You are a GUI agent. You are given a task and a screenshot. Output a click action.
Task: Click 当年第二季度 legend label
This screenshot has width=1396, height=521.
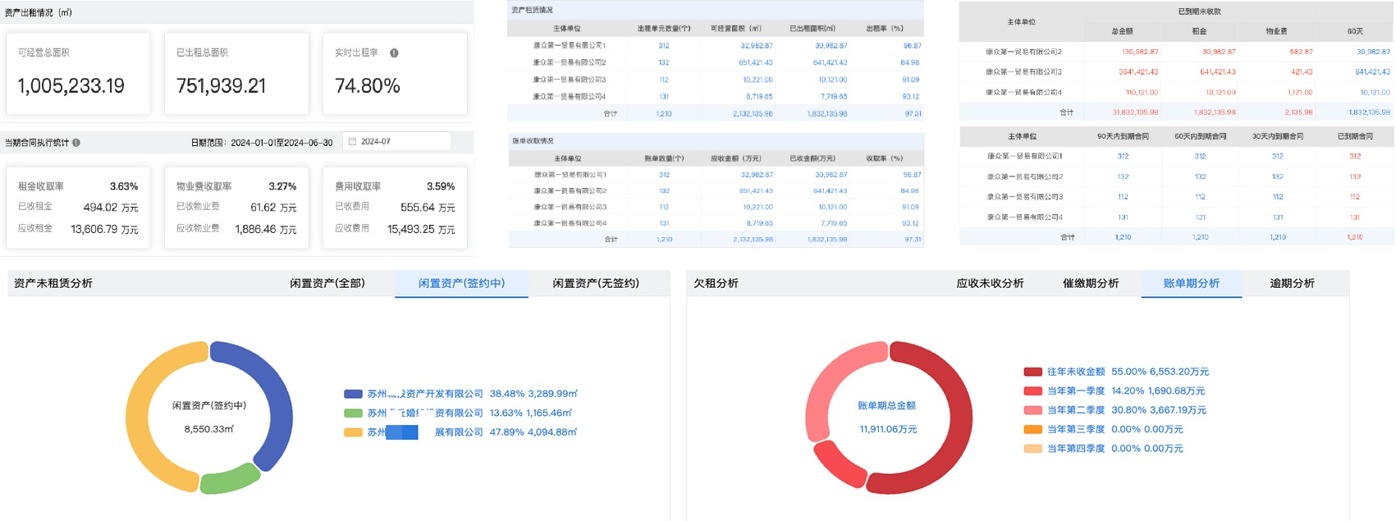tap(1075, 410)
